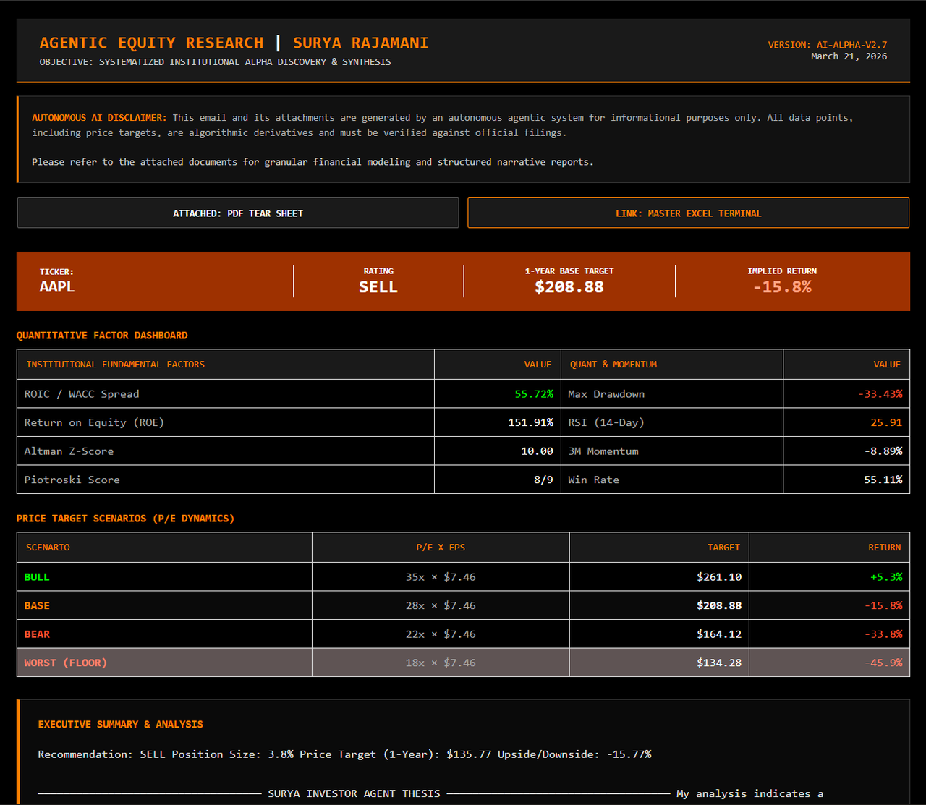Click the $261.10 bull target
Viewport: 926px width, 805px height.
click(x=719, y=577)
